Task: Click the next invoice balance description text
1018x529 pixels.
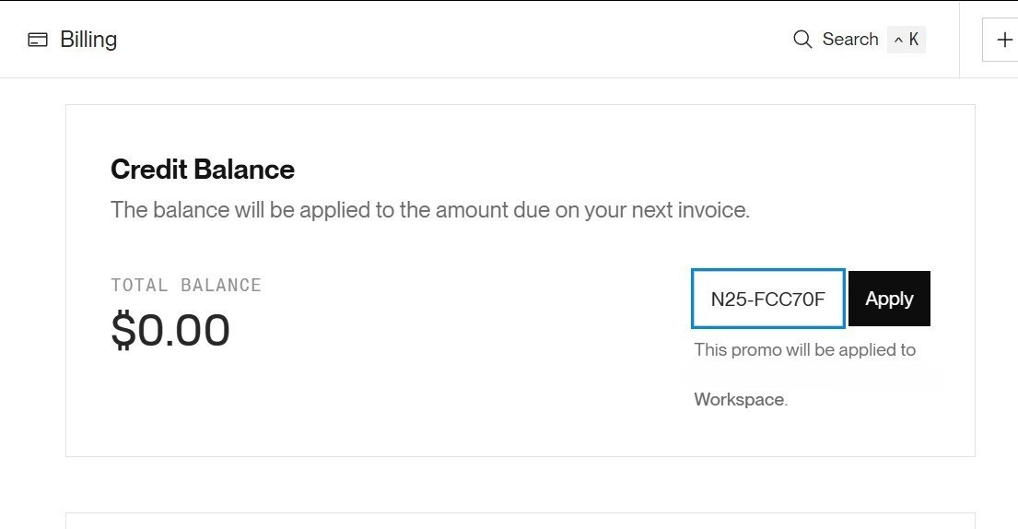Action: pyautogui.click(x=430, y=210)
